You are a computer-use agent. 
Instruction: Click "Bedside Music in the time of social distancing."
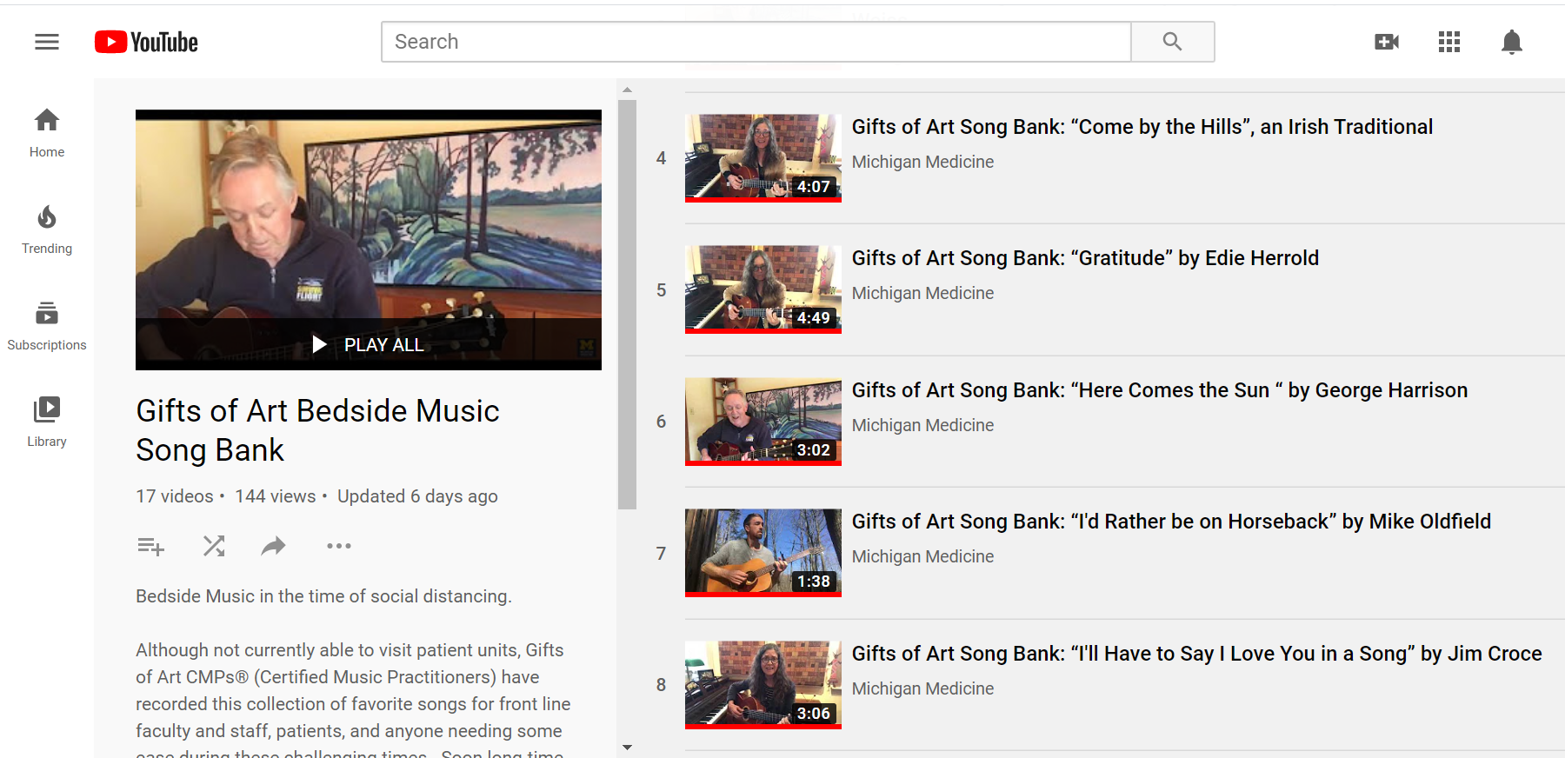(x=323, y=596)
